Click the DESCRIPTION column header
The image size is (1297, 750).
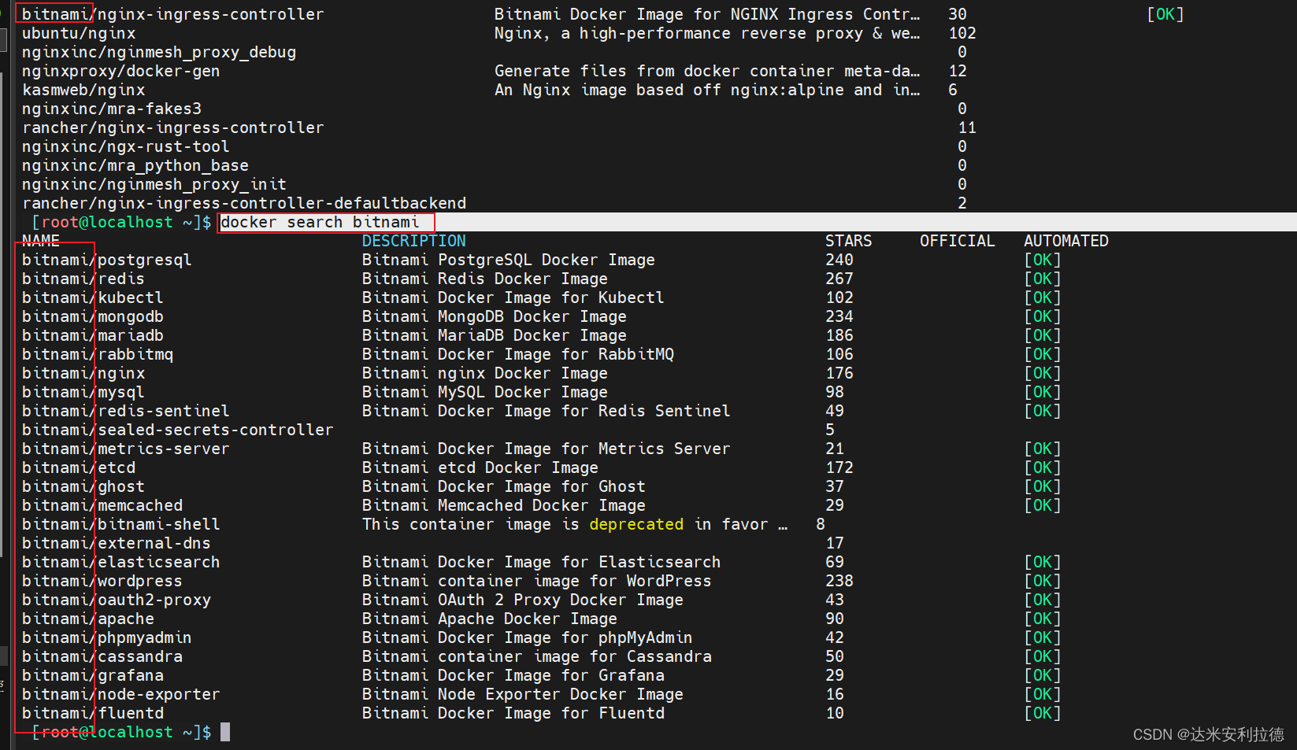click(414, 241)
